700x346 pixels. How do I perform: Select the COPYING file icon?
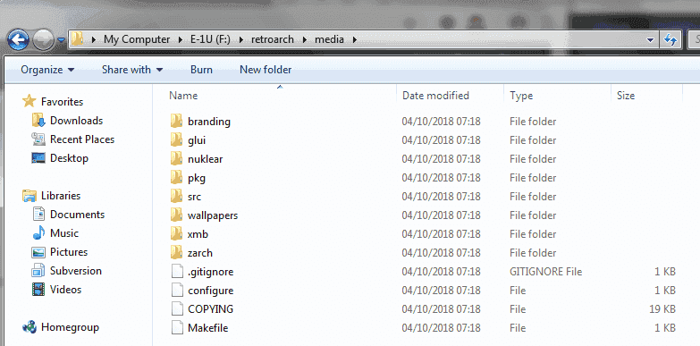177,309
